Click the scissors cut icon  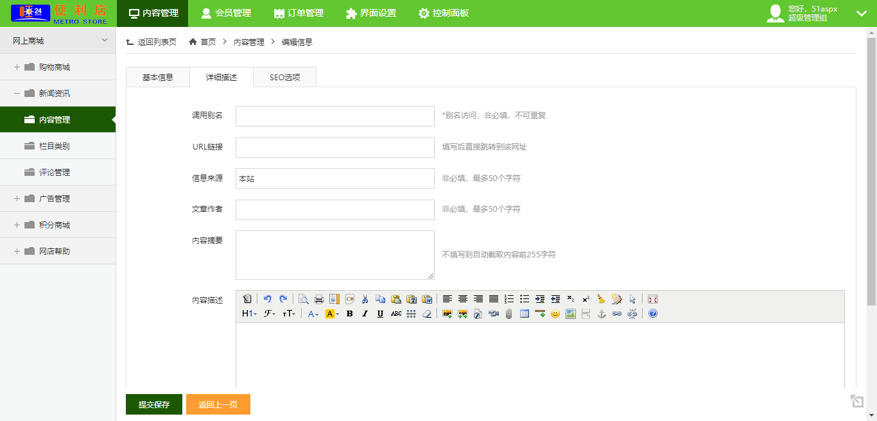click(365, 299)
